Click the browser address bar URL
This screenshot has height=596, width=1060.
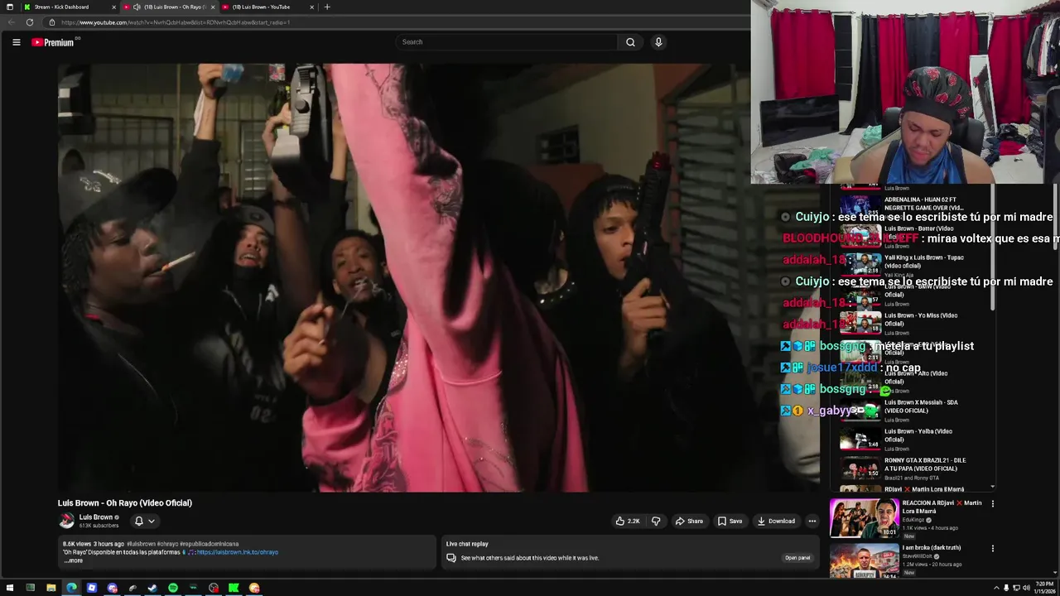point(176,22)
